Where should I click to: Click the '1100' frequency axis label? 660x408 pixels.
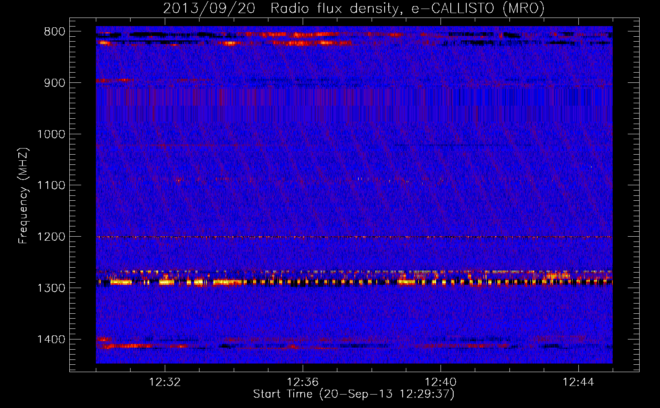pyautogui.click(x=51, y=185)
